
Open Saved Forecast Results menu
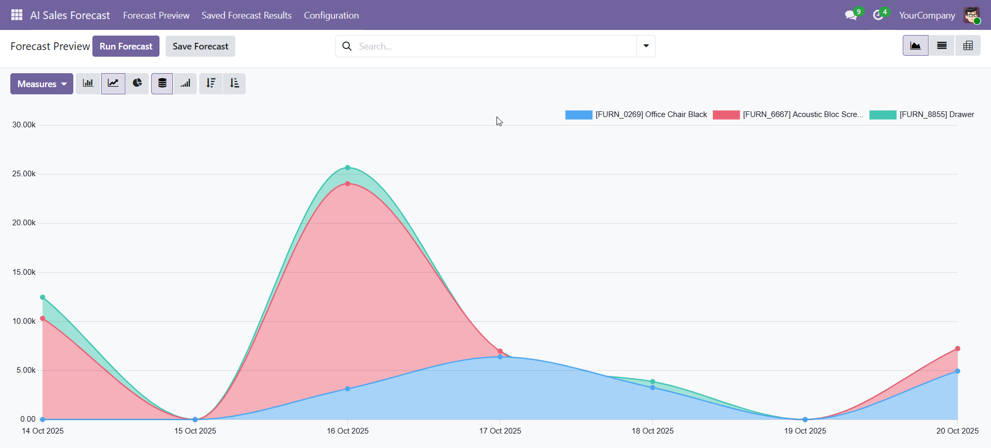coord(246,15)
